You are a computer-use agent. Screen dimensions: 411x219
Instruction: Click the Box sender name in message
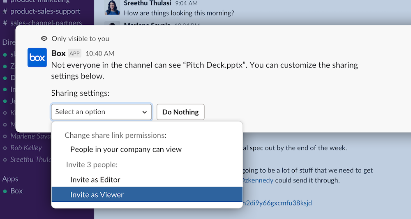click(x=58, y=53)
